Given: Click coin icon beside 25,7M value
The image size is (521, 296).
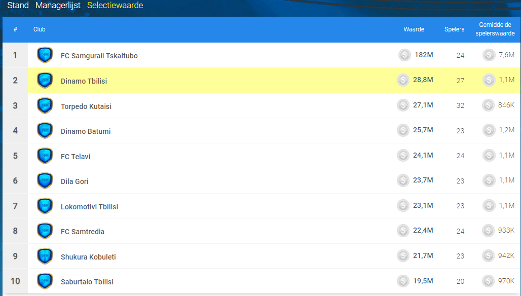Looking at the screenshot, I should pos(403,130).
